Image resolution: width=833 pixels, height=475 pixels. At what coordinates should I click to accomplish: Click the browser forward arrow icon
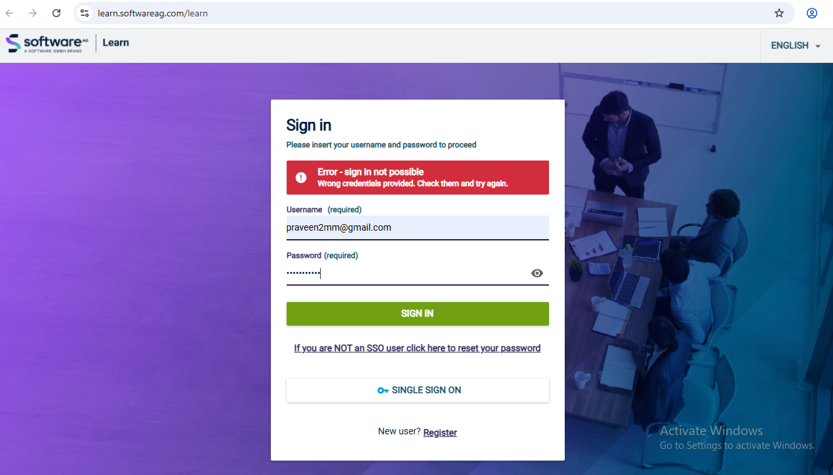33,13
